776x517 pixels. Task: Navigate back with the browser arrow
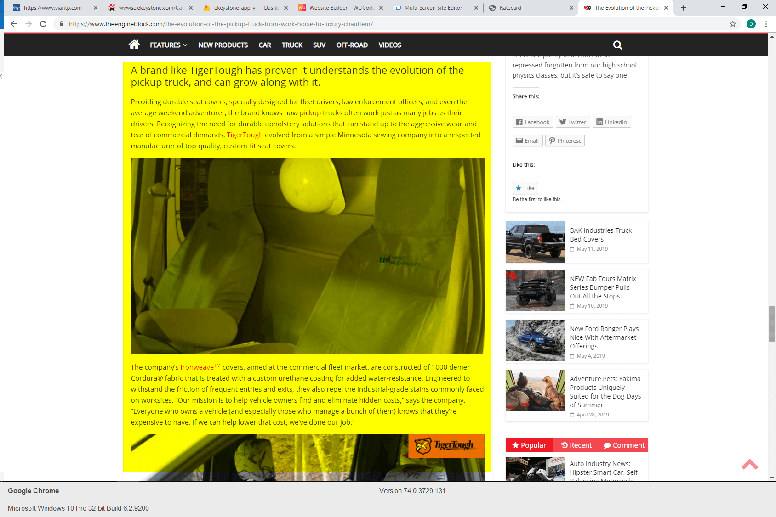click(x=14, y=24)
